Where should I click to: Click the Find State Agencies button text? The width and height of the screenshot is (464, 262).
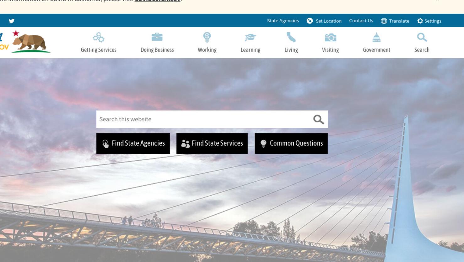[x=138, y=143]
